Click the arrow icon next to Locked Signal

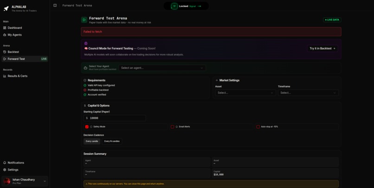[200, 6]
